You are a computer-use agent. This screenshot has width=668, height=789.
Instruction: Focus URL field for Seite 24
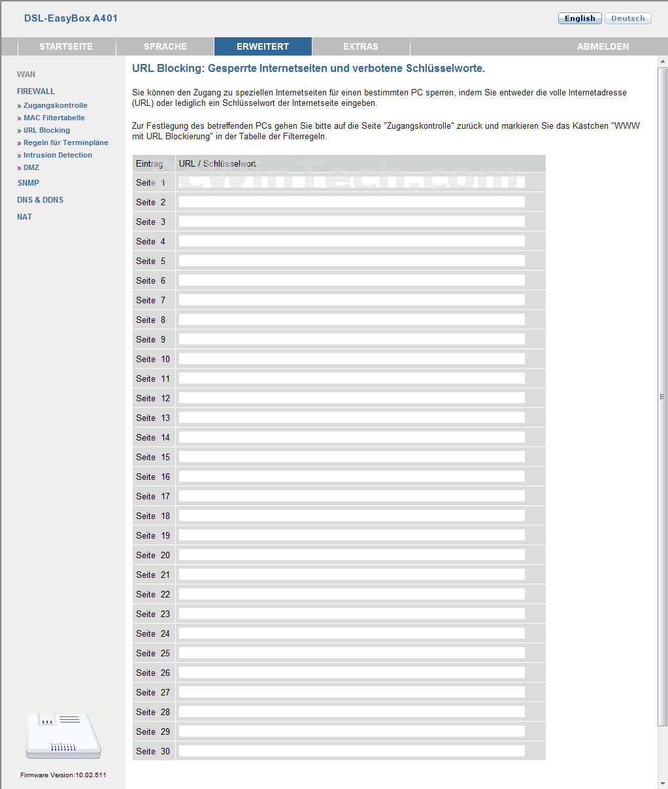click(352, 633)
